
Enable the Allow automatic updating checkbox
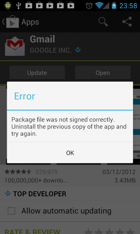click(x=11, y=211)
